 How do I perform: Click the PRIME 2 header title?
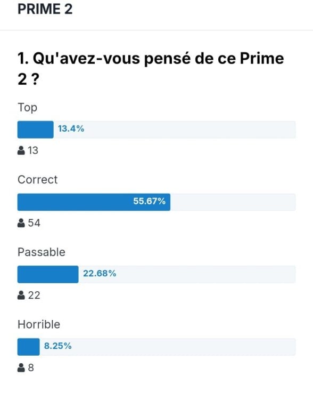(x=45, y=9)
